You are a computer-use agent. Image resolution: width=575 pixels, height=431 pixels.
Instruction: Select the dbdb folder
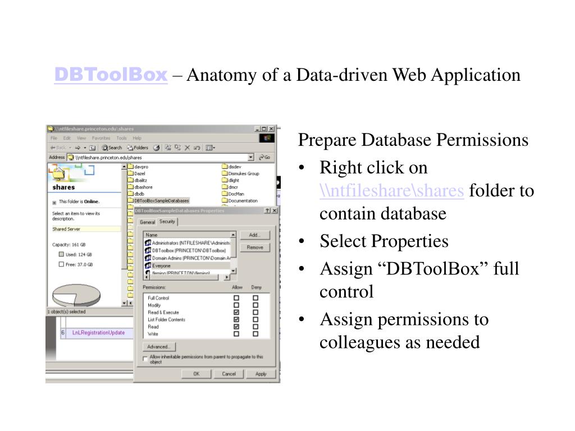coord(136,194)
